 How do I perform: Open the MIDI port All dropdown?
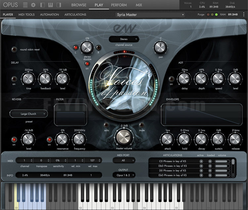tap(124, 160)
